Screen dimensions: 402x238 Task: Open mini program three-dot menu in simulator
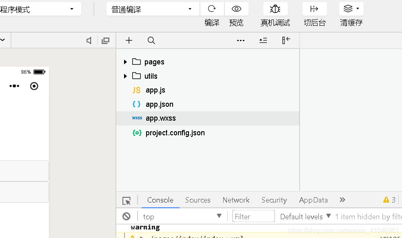click(14, 86)
